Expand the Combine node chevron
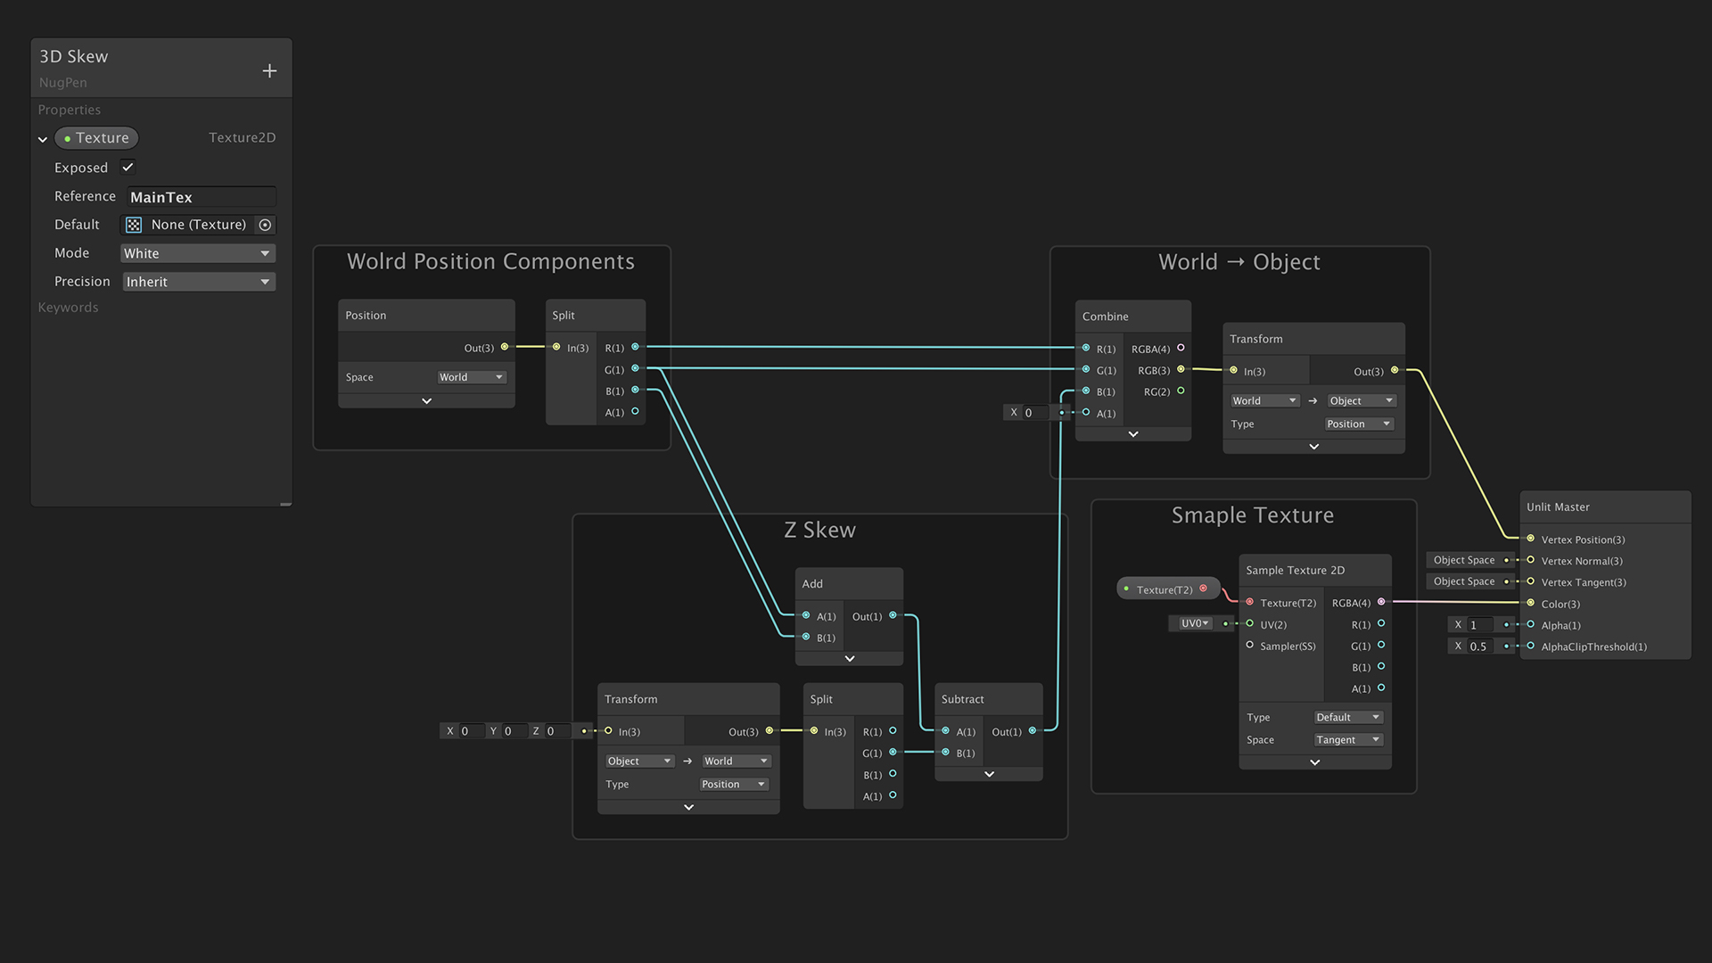This screenshot has width=1712, height=963. [1133, 434]
